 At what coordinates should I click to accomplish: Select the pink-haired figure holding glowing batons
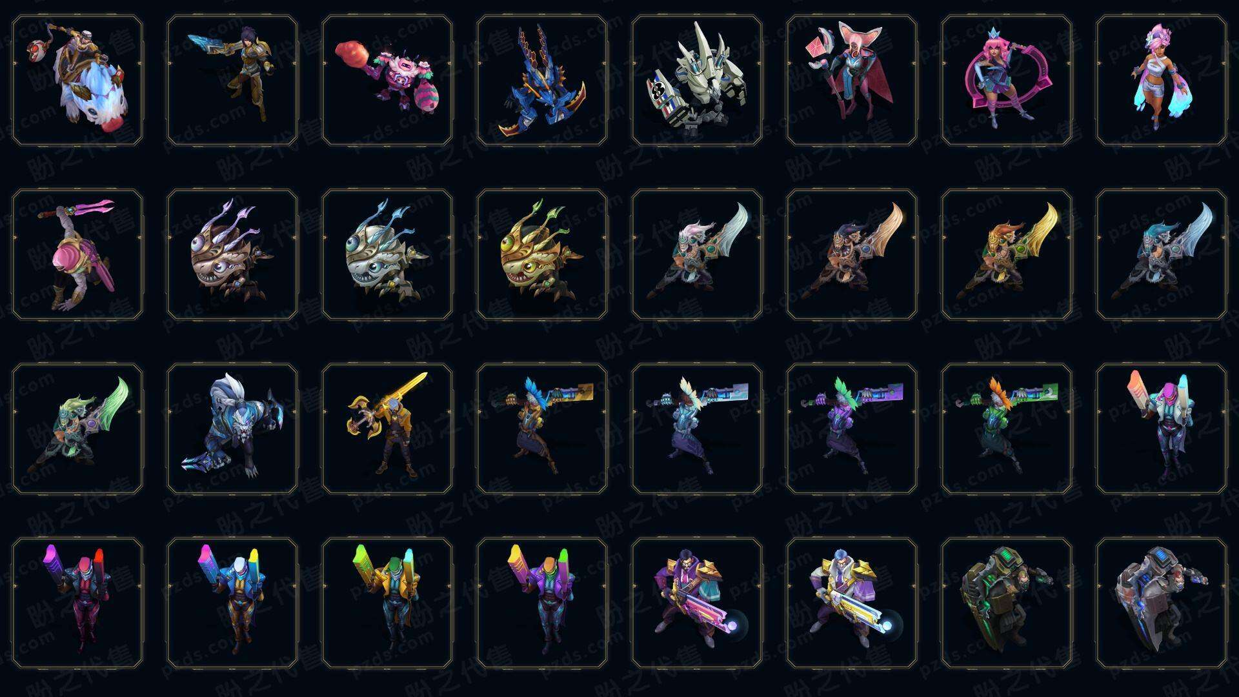coord(1162,429)
